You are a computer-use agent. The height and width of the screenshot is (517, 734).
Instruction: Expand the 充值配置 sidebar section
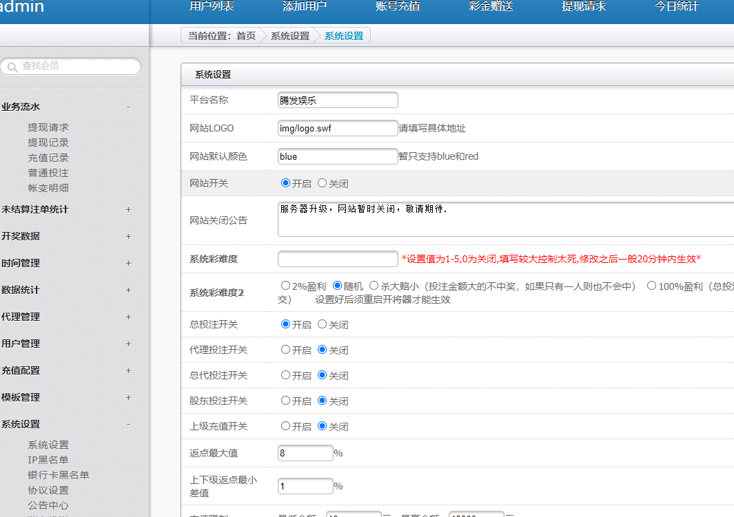tap(128, 370)
